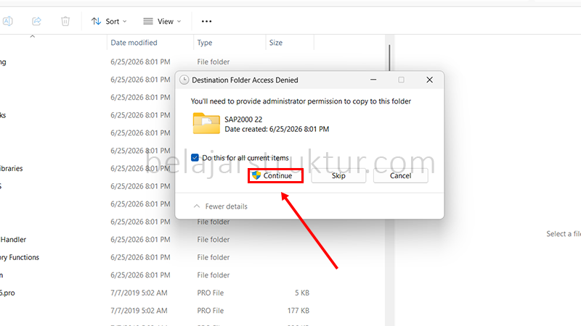Viewport: 581px width, 326px height.
Task: Click the Continue button in dialog
Action: [275, 175]
